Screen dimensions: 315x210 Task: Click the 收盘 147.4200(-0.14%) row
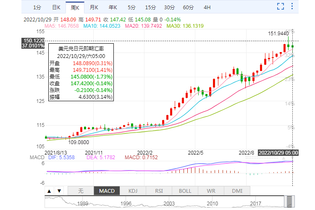pos(81,84)
